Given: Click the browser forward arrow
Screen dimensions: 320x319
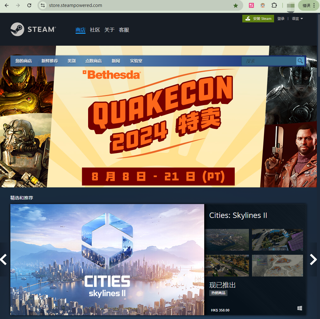Looking at the screenshot, I should click(x=18, y=5).
